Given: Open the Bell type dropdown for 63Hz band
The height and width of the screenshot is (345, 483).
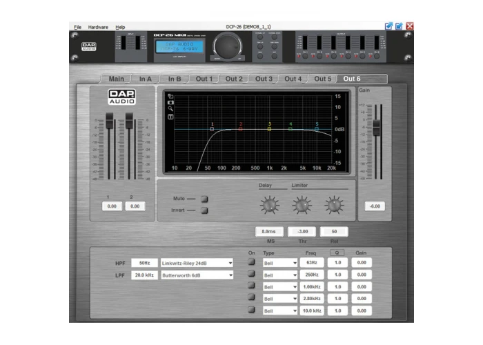Looking at the screenshot, I should [280, 263].
